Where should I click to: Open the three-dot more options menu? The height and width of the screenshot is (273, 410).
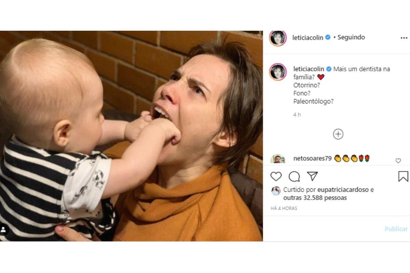pyautogui.click(x=404, y=38)
